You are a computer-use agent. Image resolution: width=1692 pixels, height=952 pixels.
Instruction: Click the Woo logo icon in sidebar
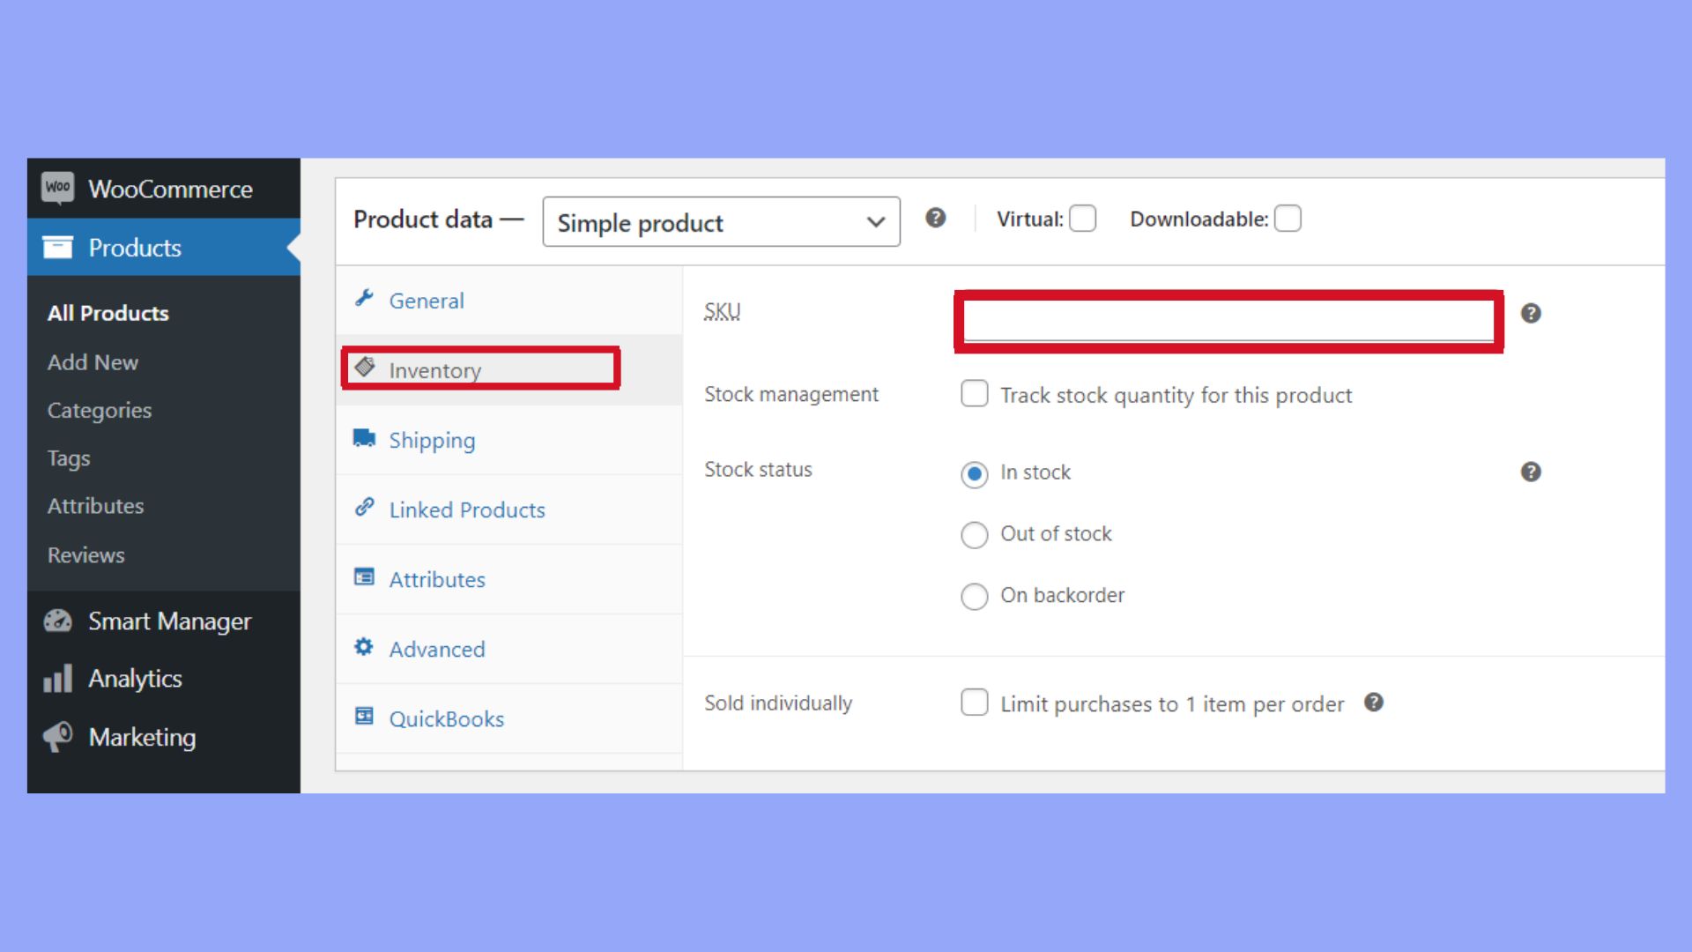click(x=58, y=188)
